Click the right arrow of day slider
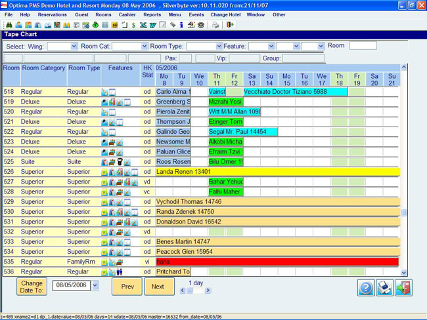The image size is (427, 320). tap(208, 290)
